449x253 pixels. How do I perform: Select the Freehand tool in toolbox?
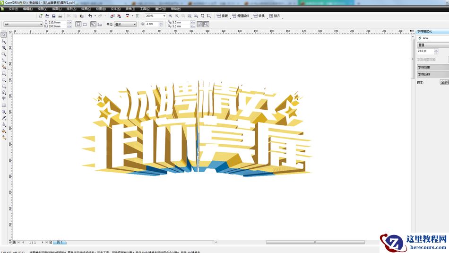pos(4,61)
